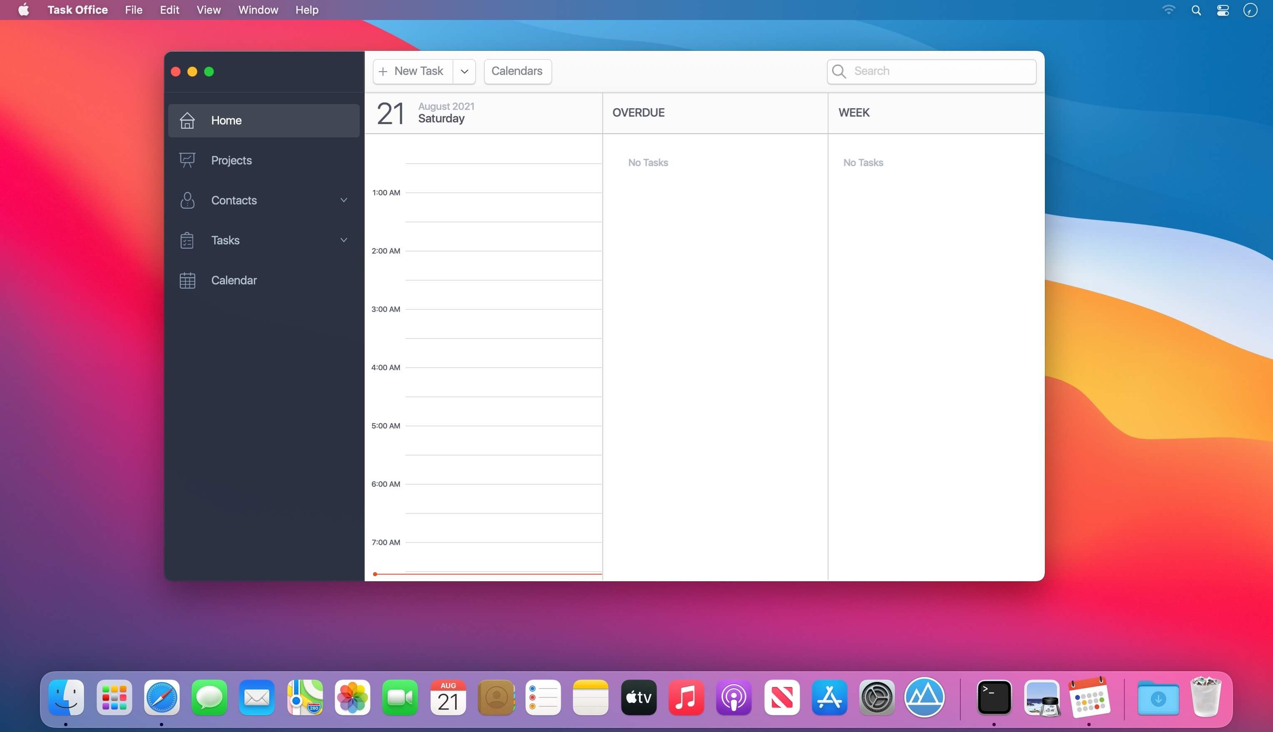Viewport: 1273px width, 732px height.
Task: Expand the Tasks section chevron
Action: click(x=344, y=240)
